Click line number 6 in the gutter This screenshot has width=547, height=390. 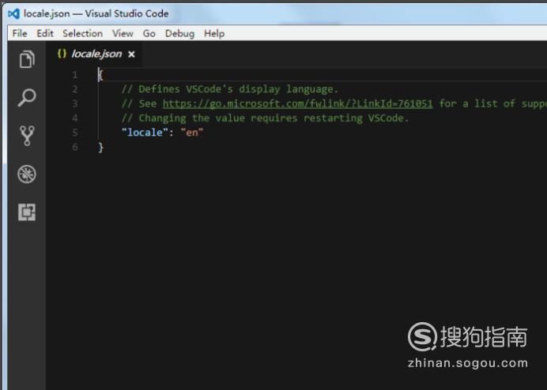point(74,147)
